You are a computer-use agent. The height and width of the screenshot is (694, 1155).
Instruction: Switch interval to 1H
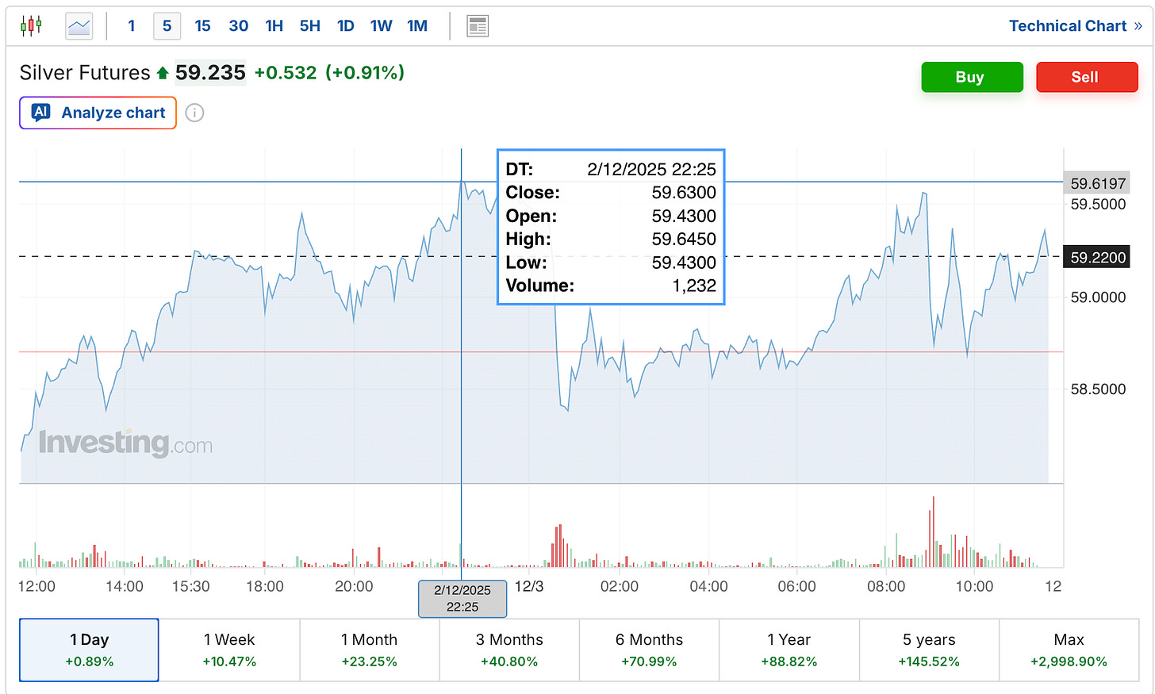(x=274, y=26)
